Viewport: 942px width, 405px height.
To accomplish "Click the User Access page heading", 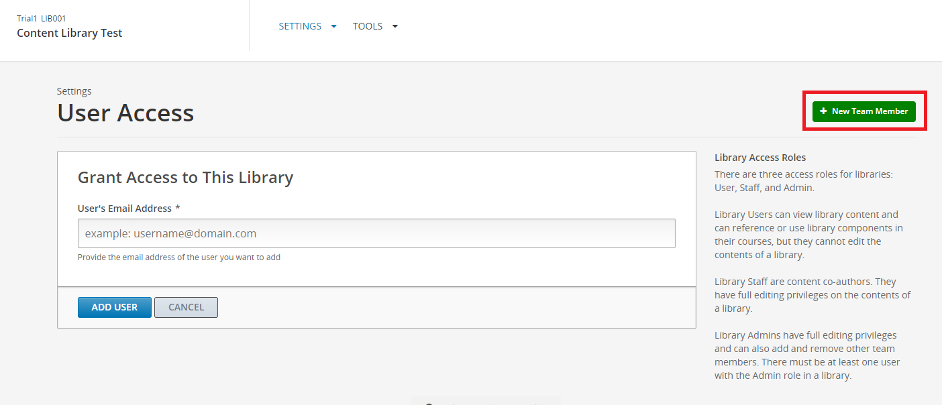I will point(125,113).
